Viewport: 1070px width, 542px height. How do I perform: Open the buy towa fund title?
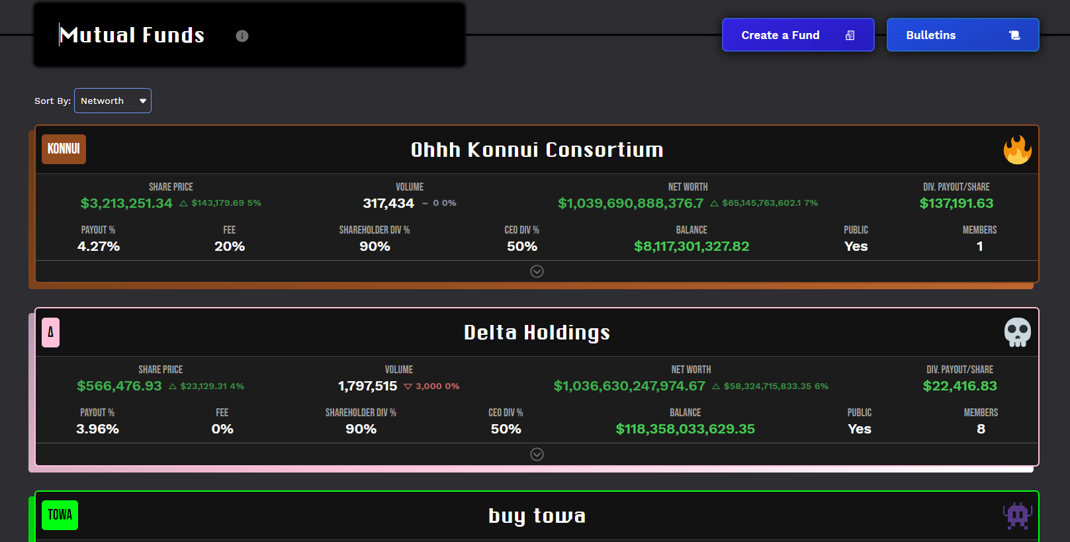point(537,516)
